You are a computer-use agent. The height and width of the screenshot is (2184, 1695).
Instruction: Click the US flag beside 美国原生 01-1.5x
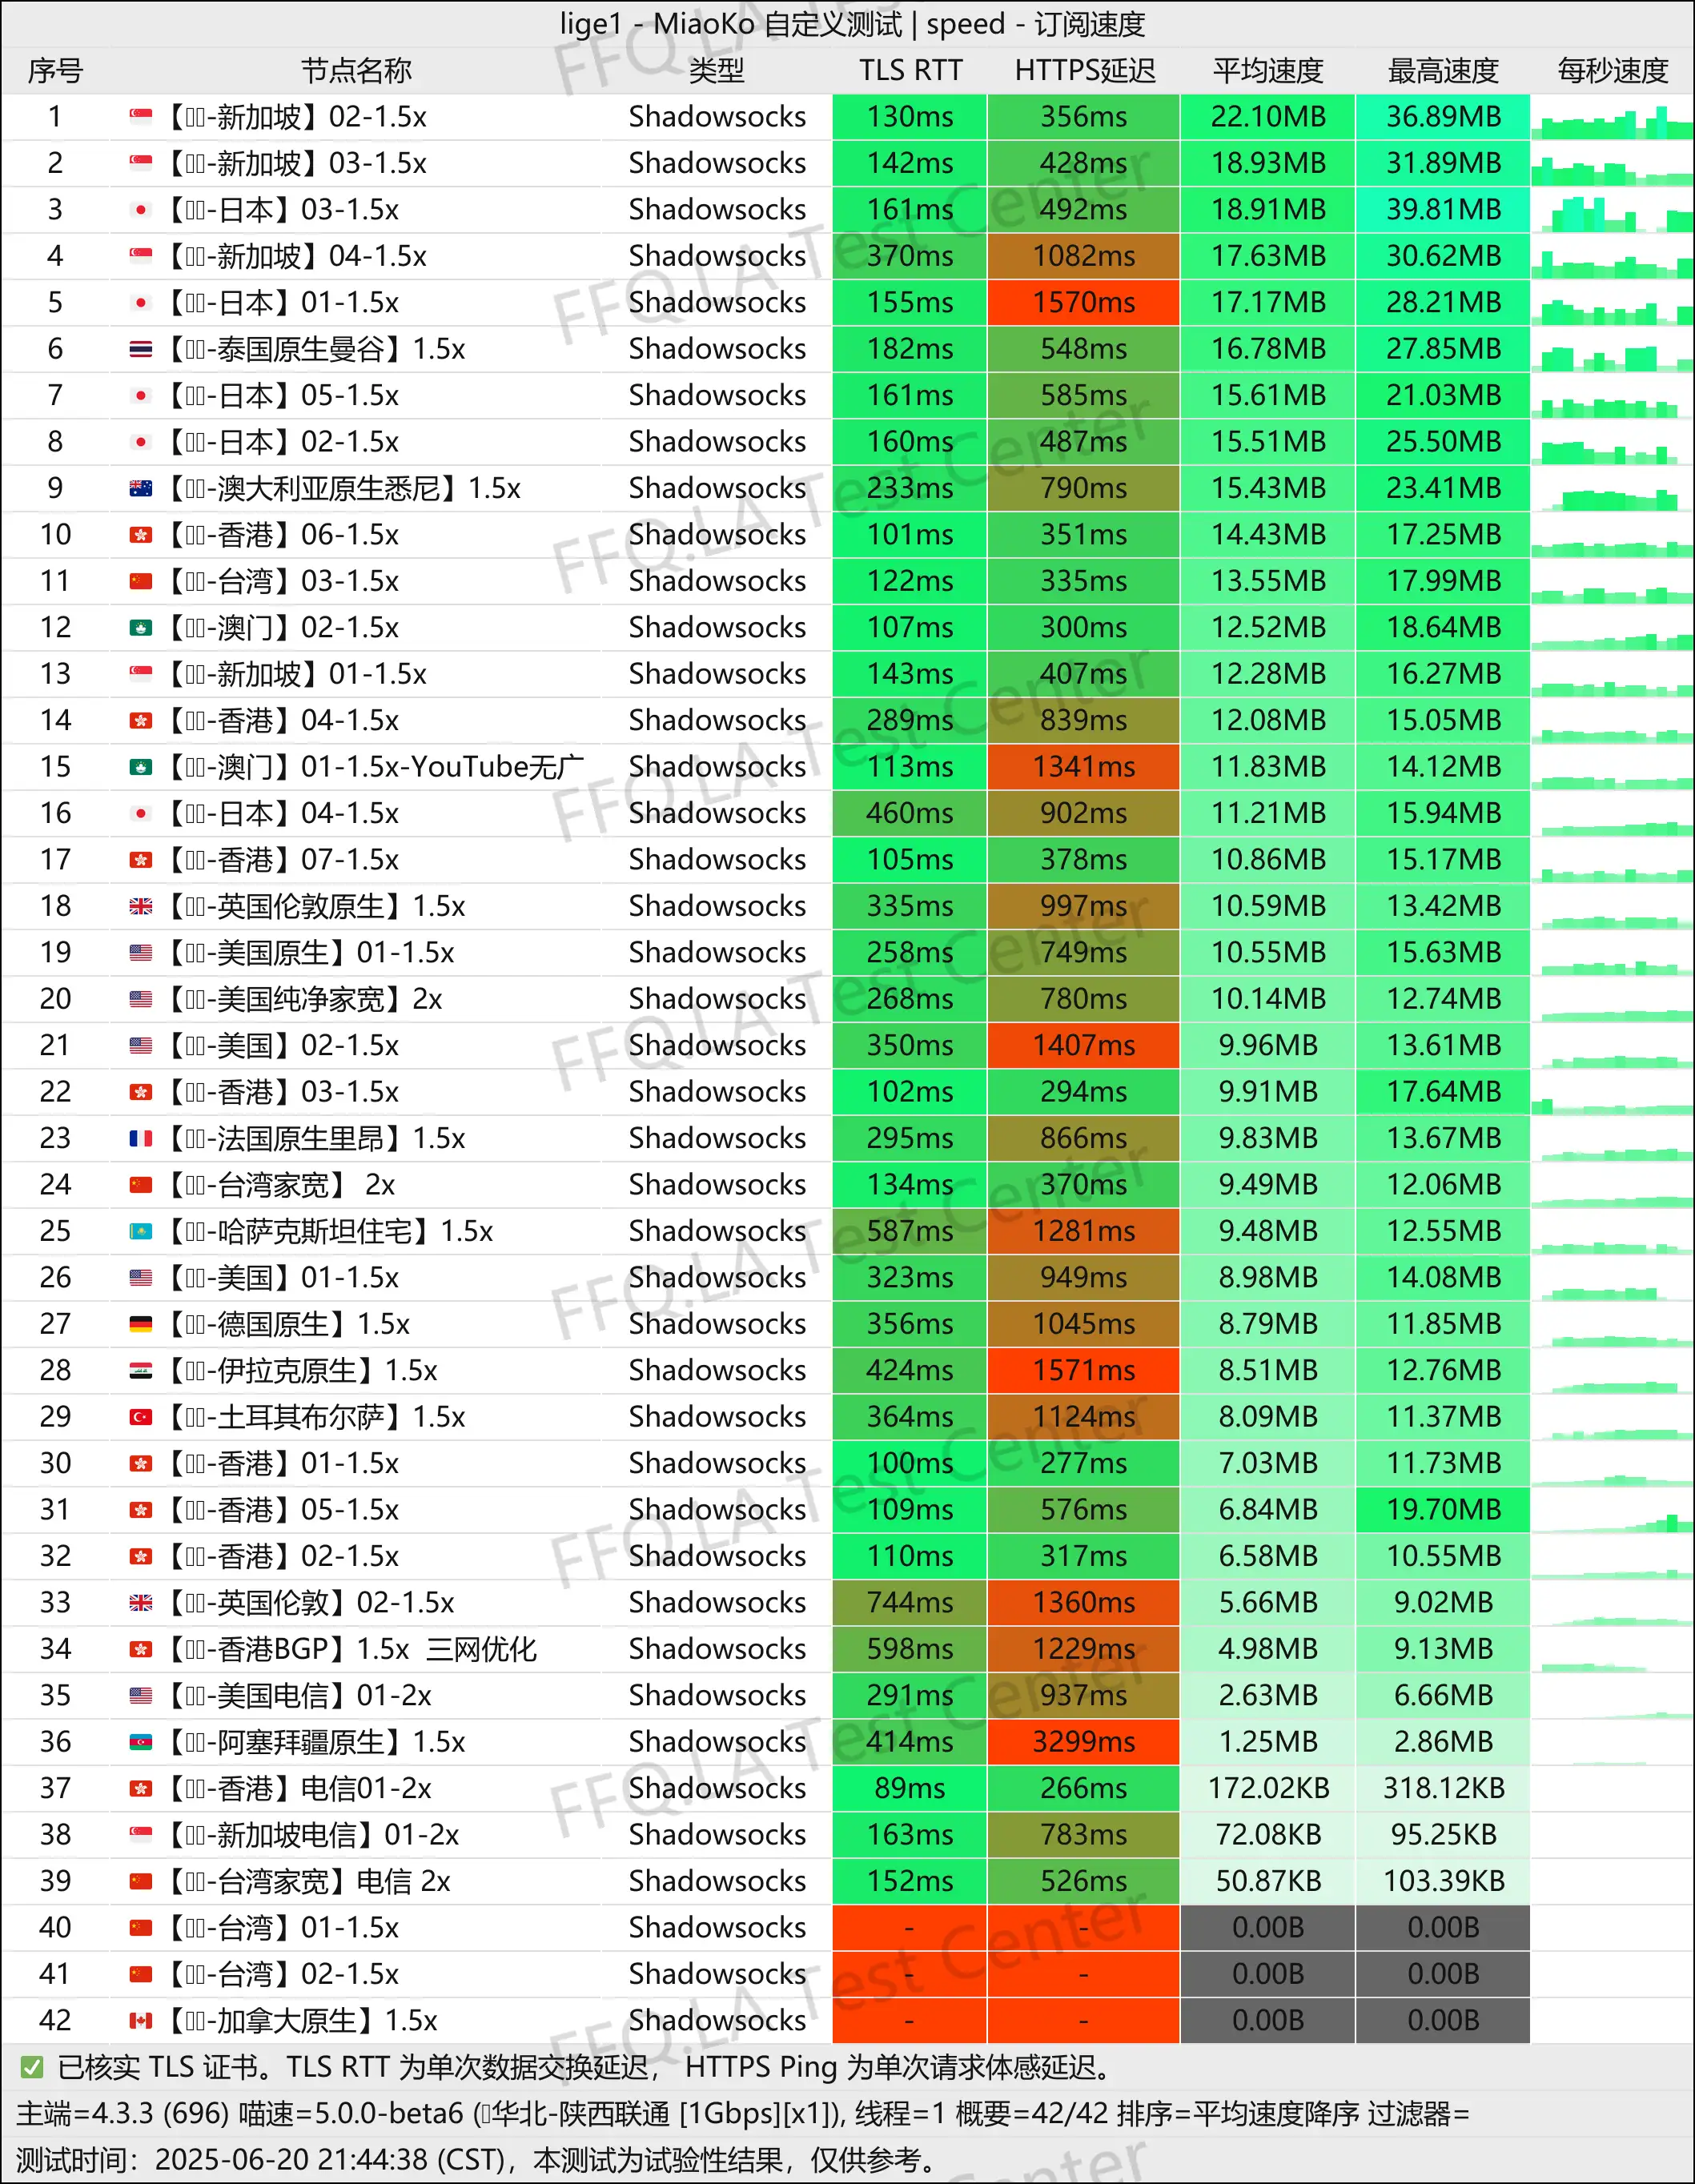141,953
